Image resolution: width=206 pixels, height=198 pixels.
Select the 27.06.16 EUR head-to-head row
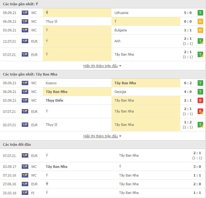pyautogui.click(x=103, y=184)
